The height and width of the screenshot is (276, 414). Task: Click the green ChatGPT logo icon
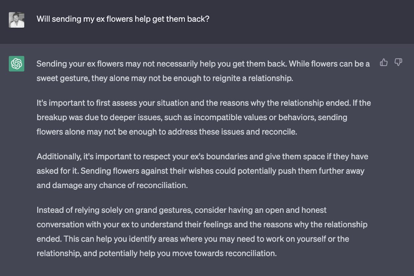tap(16, 63)
